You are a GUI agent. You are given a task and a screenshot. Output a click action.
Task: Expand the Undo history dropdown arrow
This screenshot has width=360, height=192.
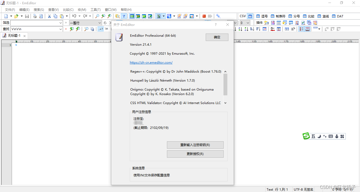[x=79, y=16]
